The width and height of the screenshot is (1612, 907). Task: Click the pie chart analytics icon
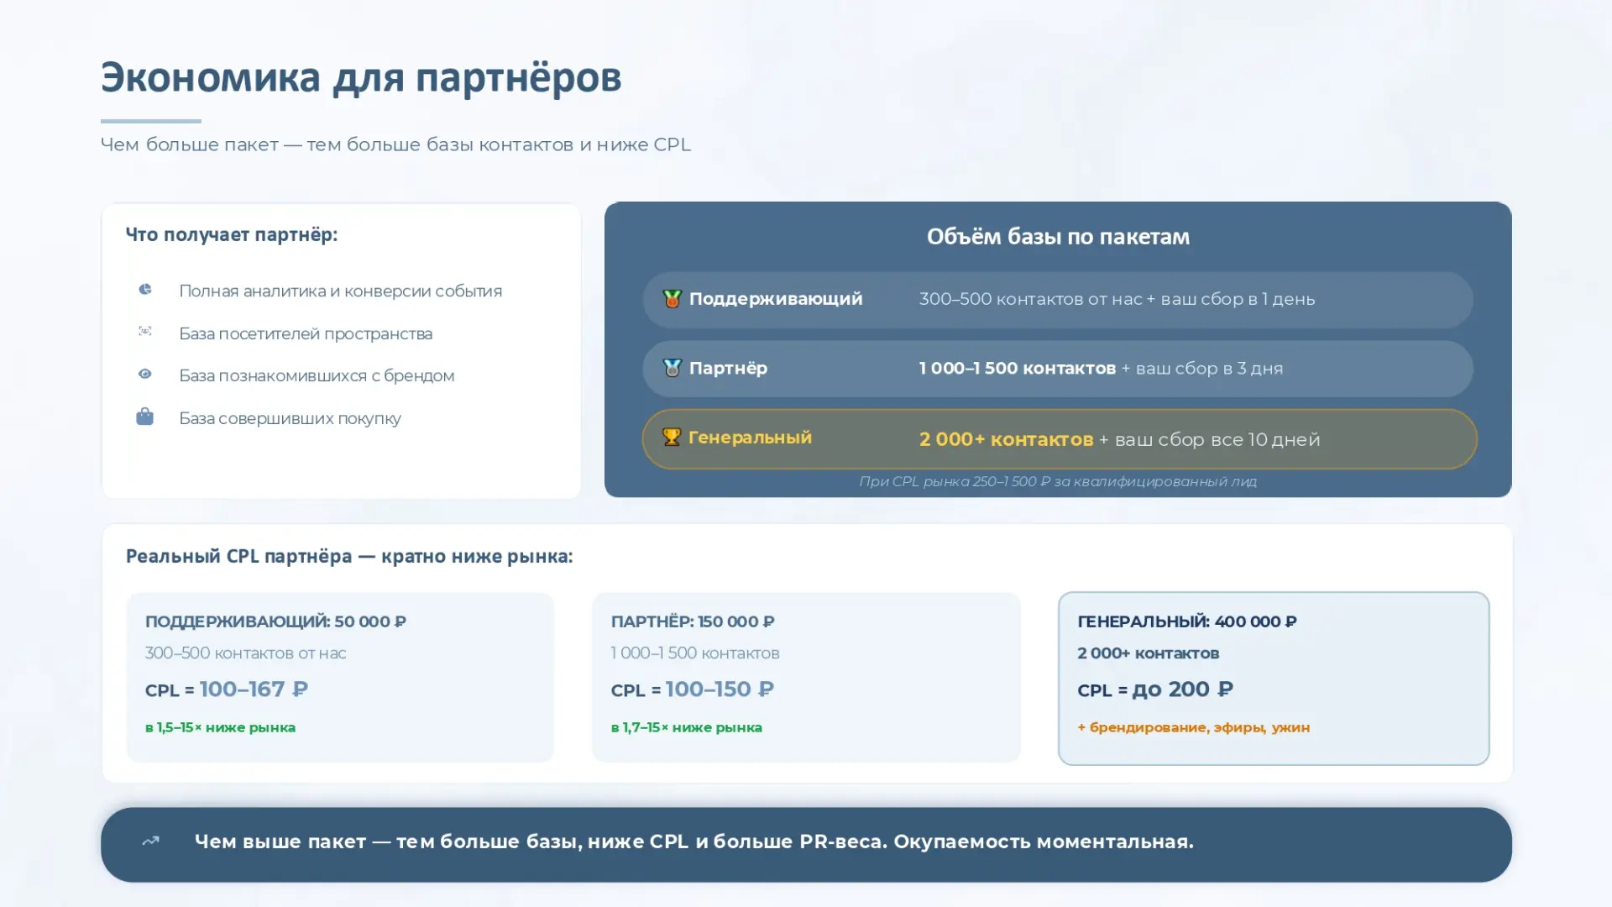145,290
